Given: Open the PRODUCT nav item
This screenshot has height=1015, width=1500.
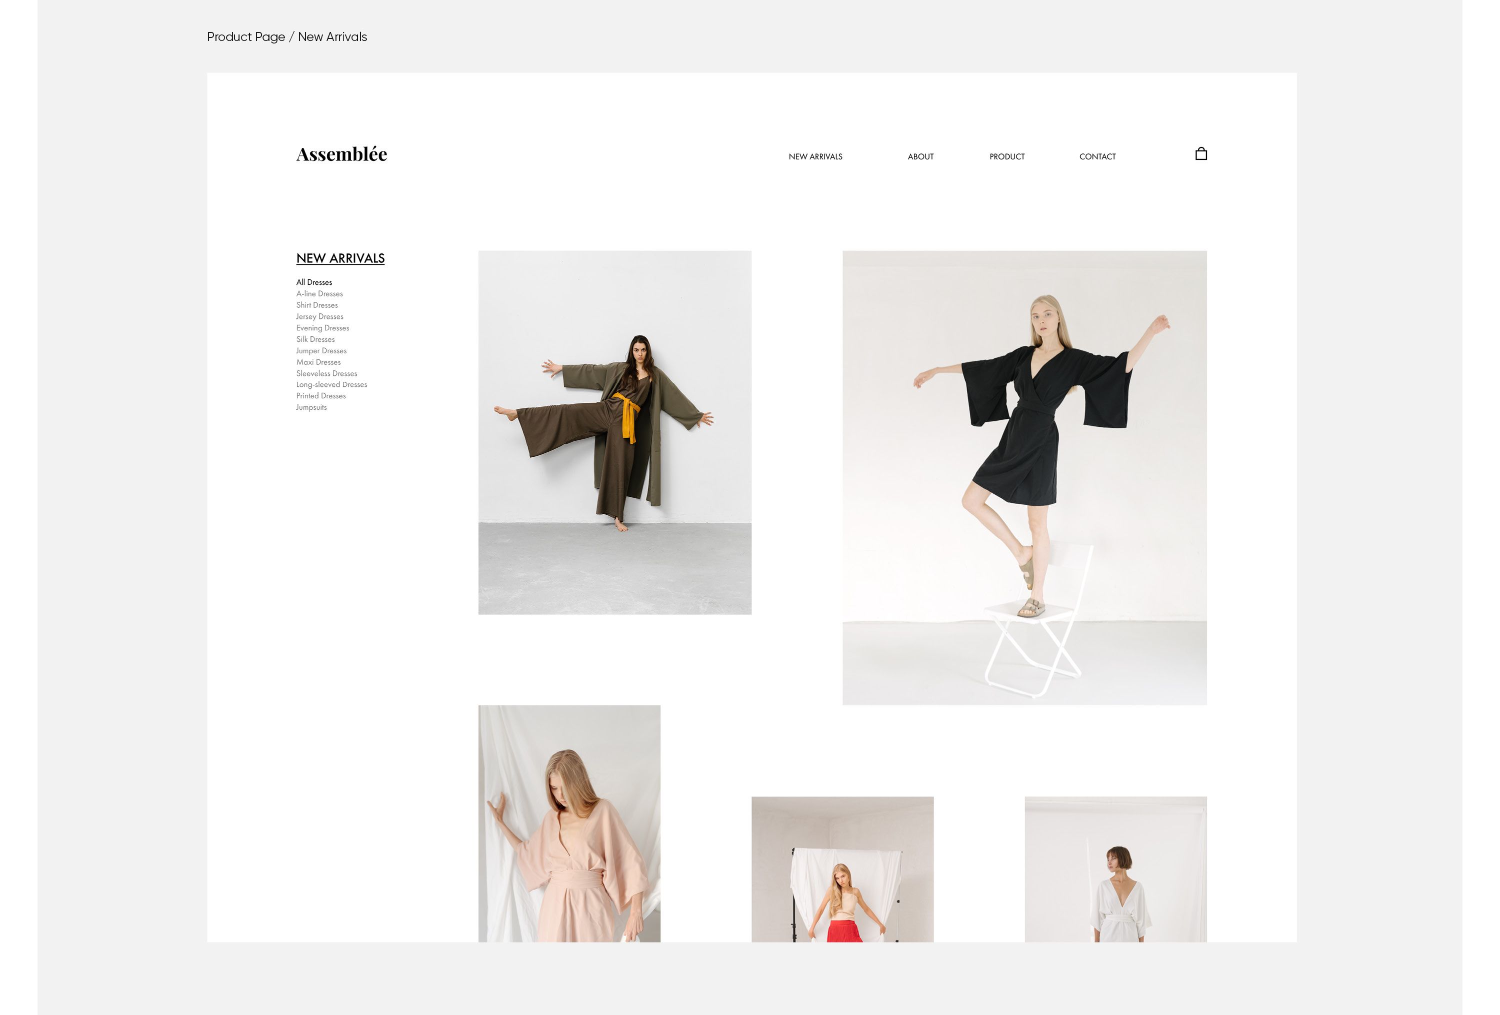Looking at the screenshot, I should coord(1007,157).
